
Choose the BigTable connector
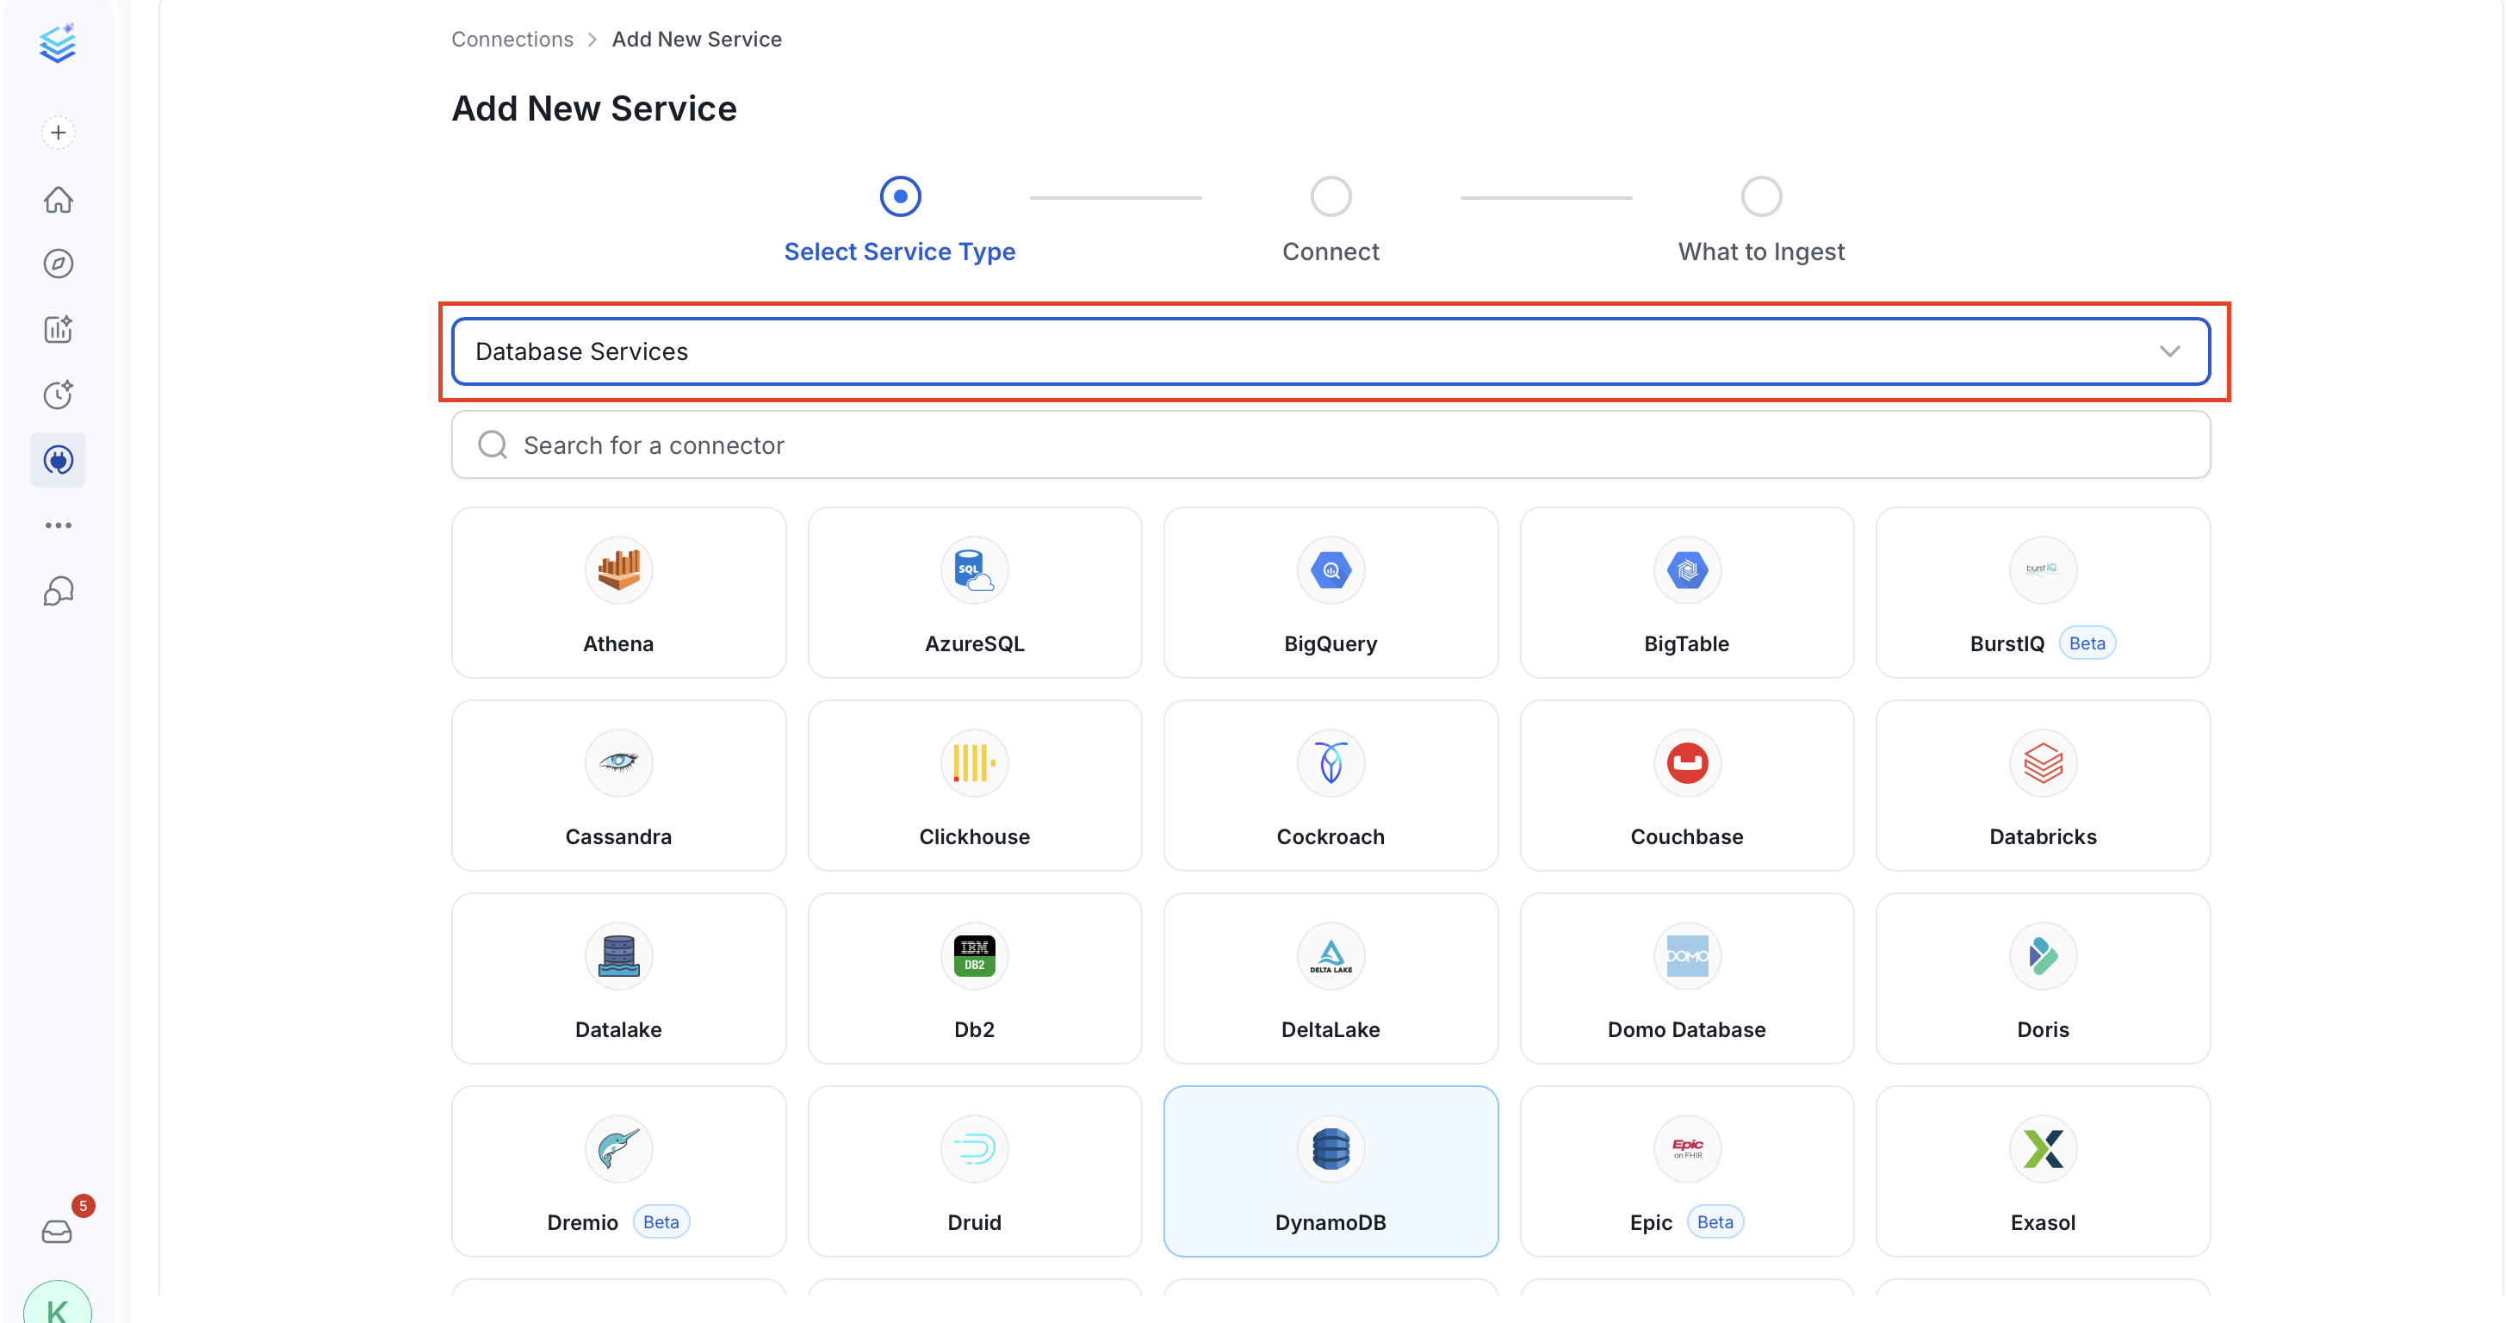[1687, 593]
